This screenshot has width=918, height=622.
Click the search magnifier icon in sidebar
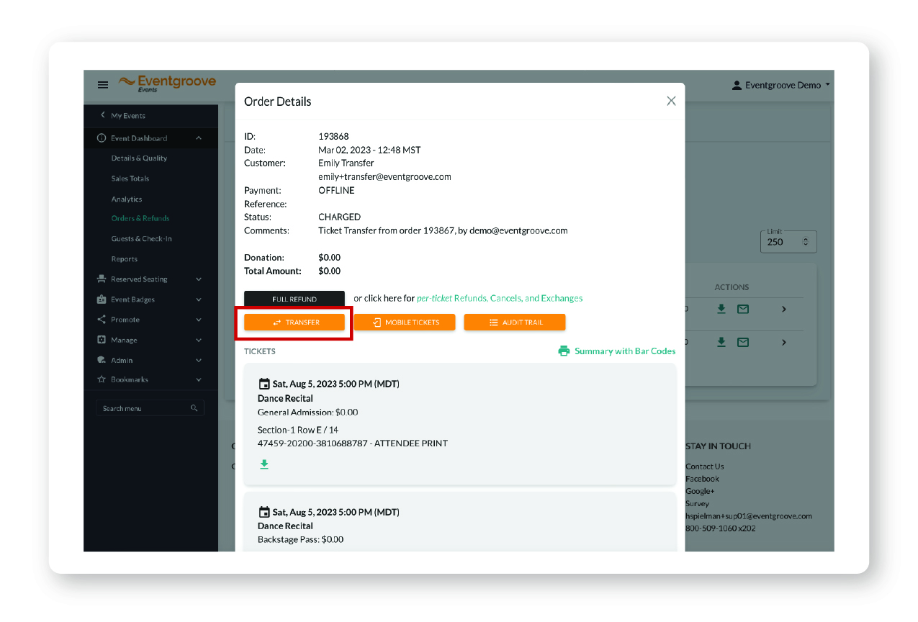pos(194,408)
